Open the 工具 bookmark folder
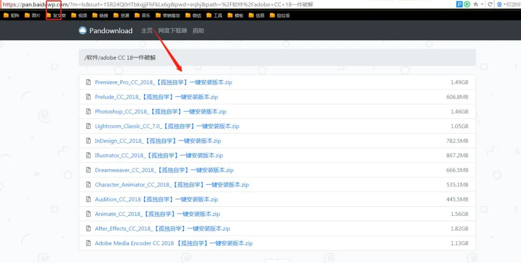This screenshot has height=263, width=521. [x=214, y=15]
